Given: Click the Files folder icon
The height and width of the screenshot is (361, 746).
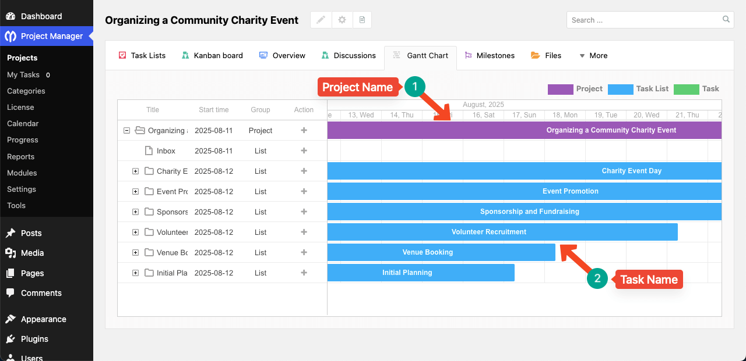Looking at the screenshot, I should click(536, 55).
